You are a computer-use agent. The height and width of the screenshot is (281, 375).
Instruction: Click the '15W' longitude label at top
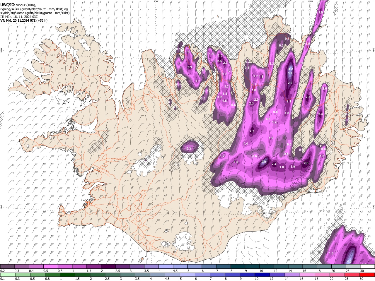pos(310,1)
